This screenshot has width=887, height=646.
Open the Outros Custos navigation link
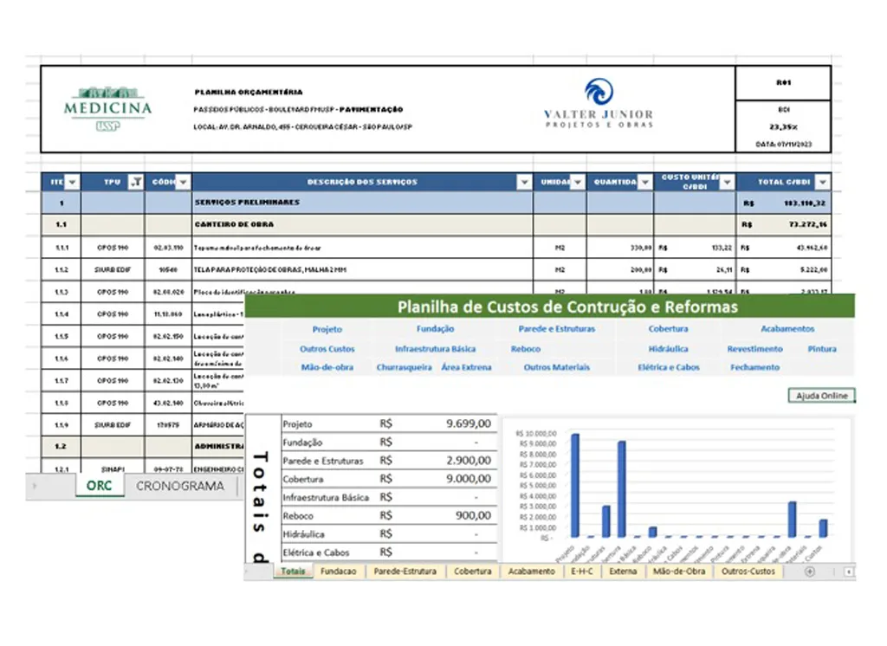click(327, 349)
